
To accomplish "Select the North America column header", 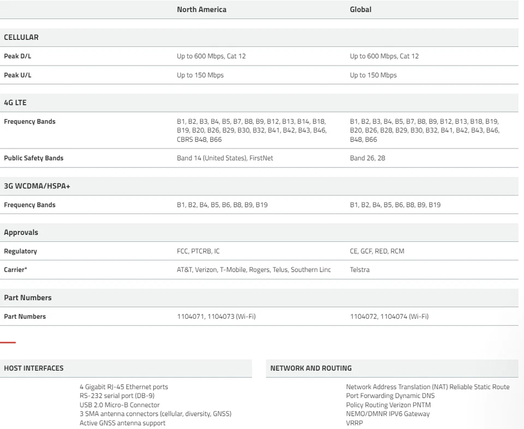I will click(201, 9).
